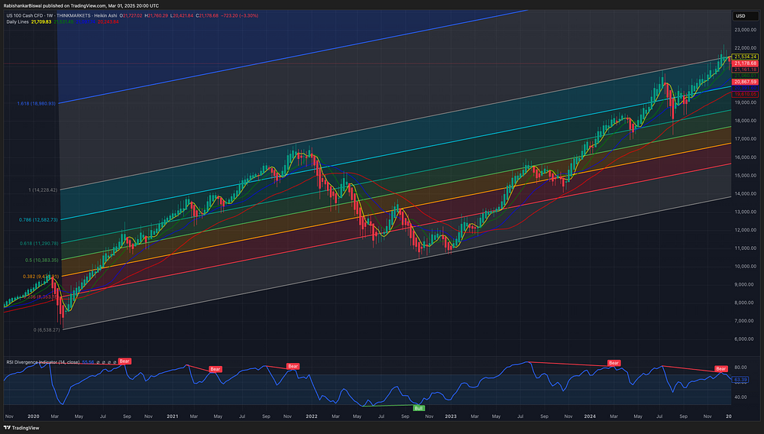The width and height of the screenshot is (764, 434).
Task: Click the change value −723.20 (−3.30%)
Action: click(239, 15)
